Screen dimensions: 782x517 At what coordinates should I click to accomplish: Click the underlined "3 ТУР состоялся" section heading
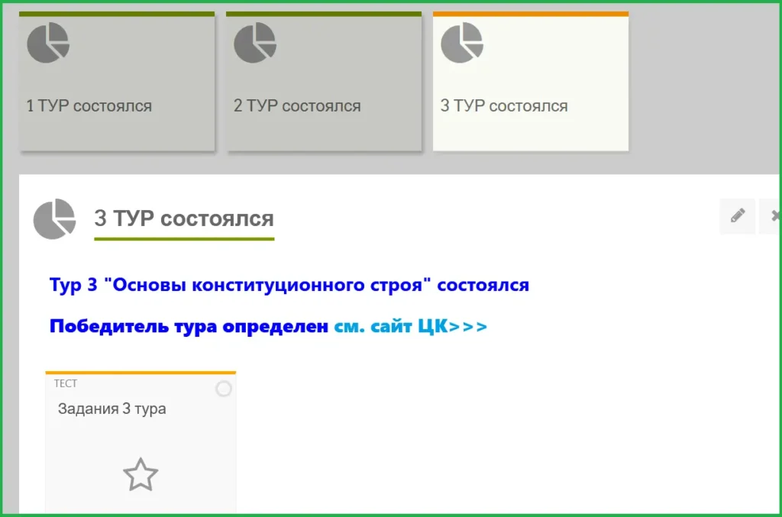tap(183, 218)
